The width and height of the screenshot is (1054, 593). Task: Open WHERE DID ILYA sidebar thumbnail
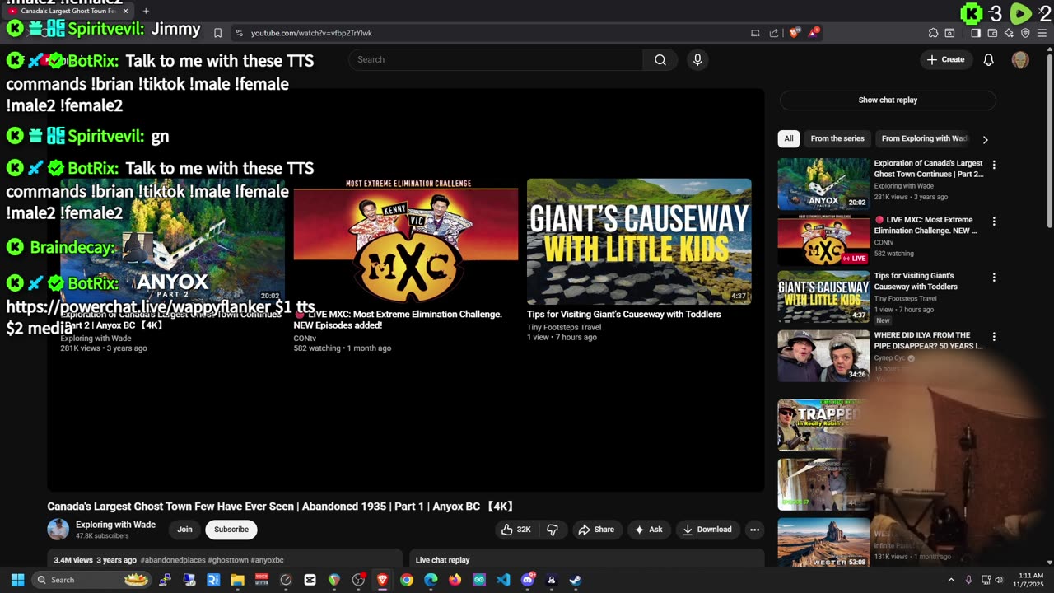coord(823,356)
